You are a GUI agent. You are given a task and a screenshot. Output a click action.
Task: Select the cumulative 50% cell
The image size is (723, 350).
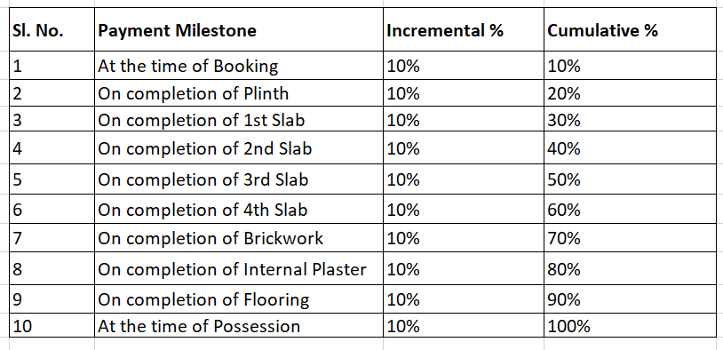[x=630, y=179]
